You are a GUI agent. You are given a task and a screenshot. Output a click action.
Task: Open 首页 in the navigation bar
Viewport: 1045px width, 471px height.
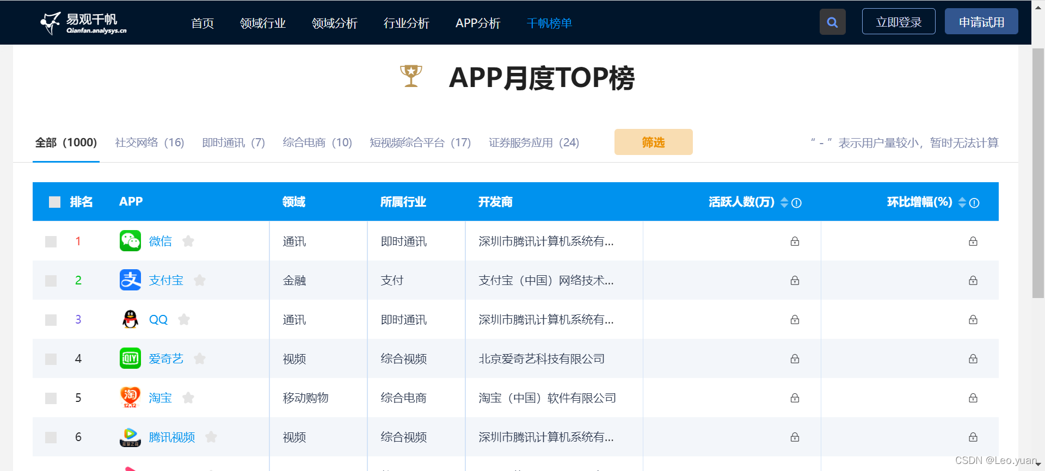(202, 23)
